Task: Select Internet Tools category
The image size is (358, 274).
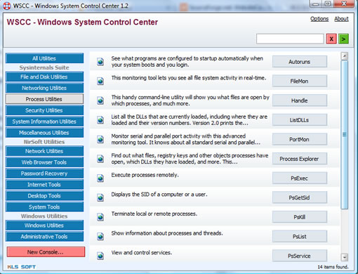Action: point(44,185)
